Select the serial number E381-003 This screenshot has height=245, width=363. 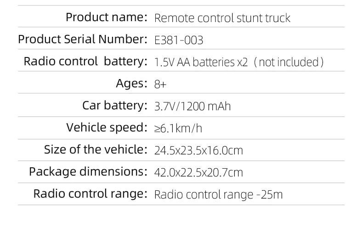pyautogui.click(x=179, y=40)
